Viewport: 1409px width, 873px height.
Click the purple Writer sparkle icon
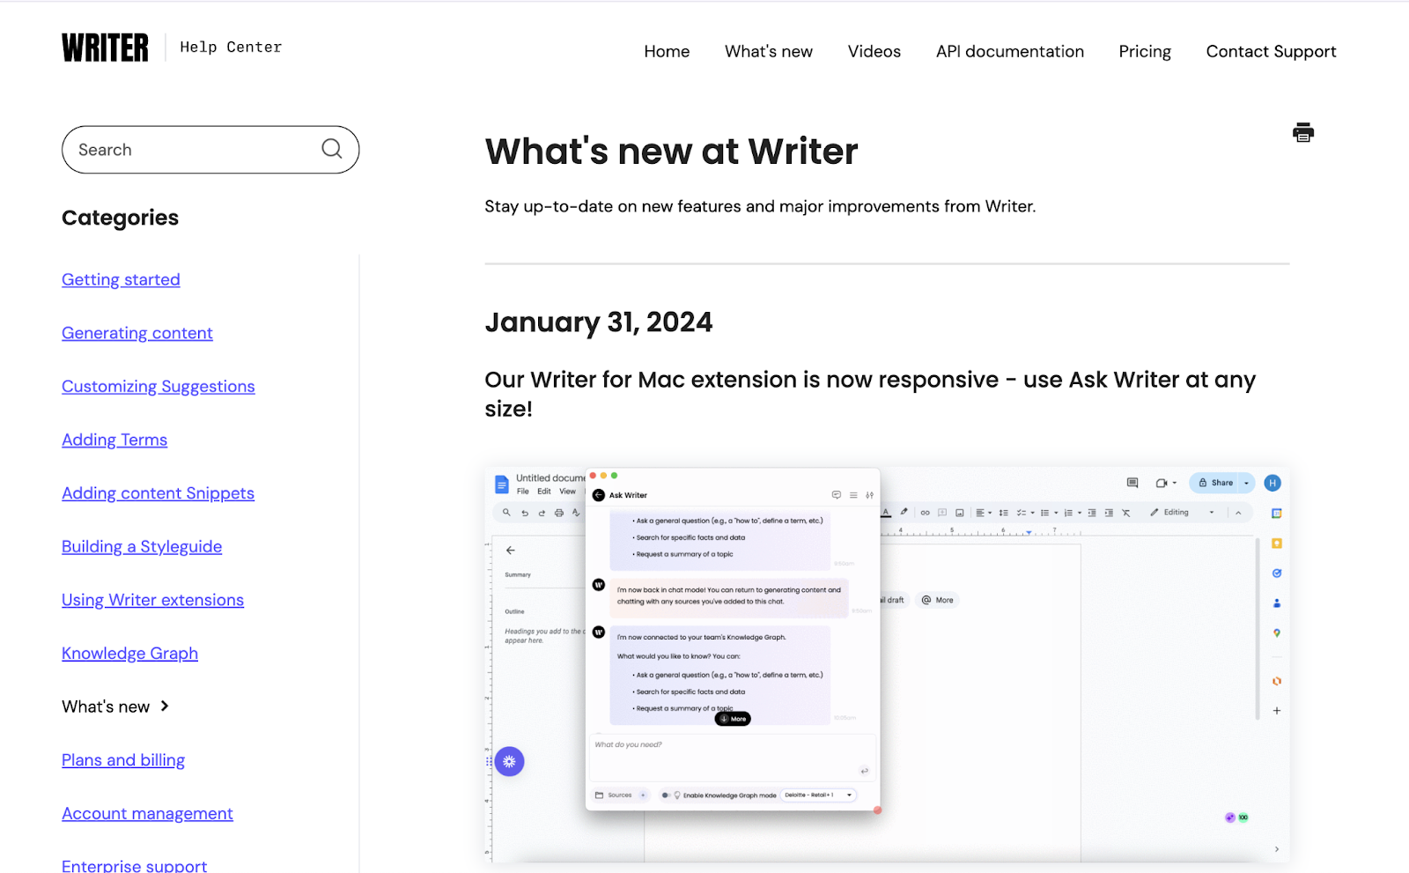[x=509, y=761]
